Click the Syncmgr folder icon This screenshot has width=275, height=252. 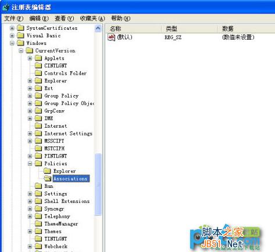pyautogui.click(x=38, y=209)
